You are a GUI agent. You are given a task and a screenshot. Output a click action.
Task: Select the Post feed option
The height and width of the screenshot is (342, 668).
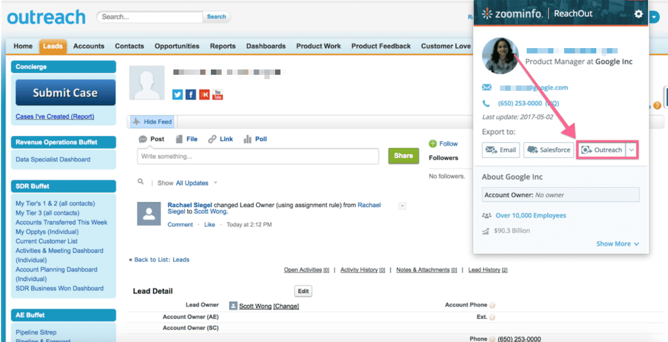point(151,139)
